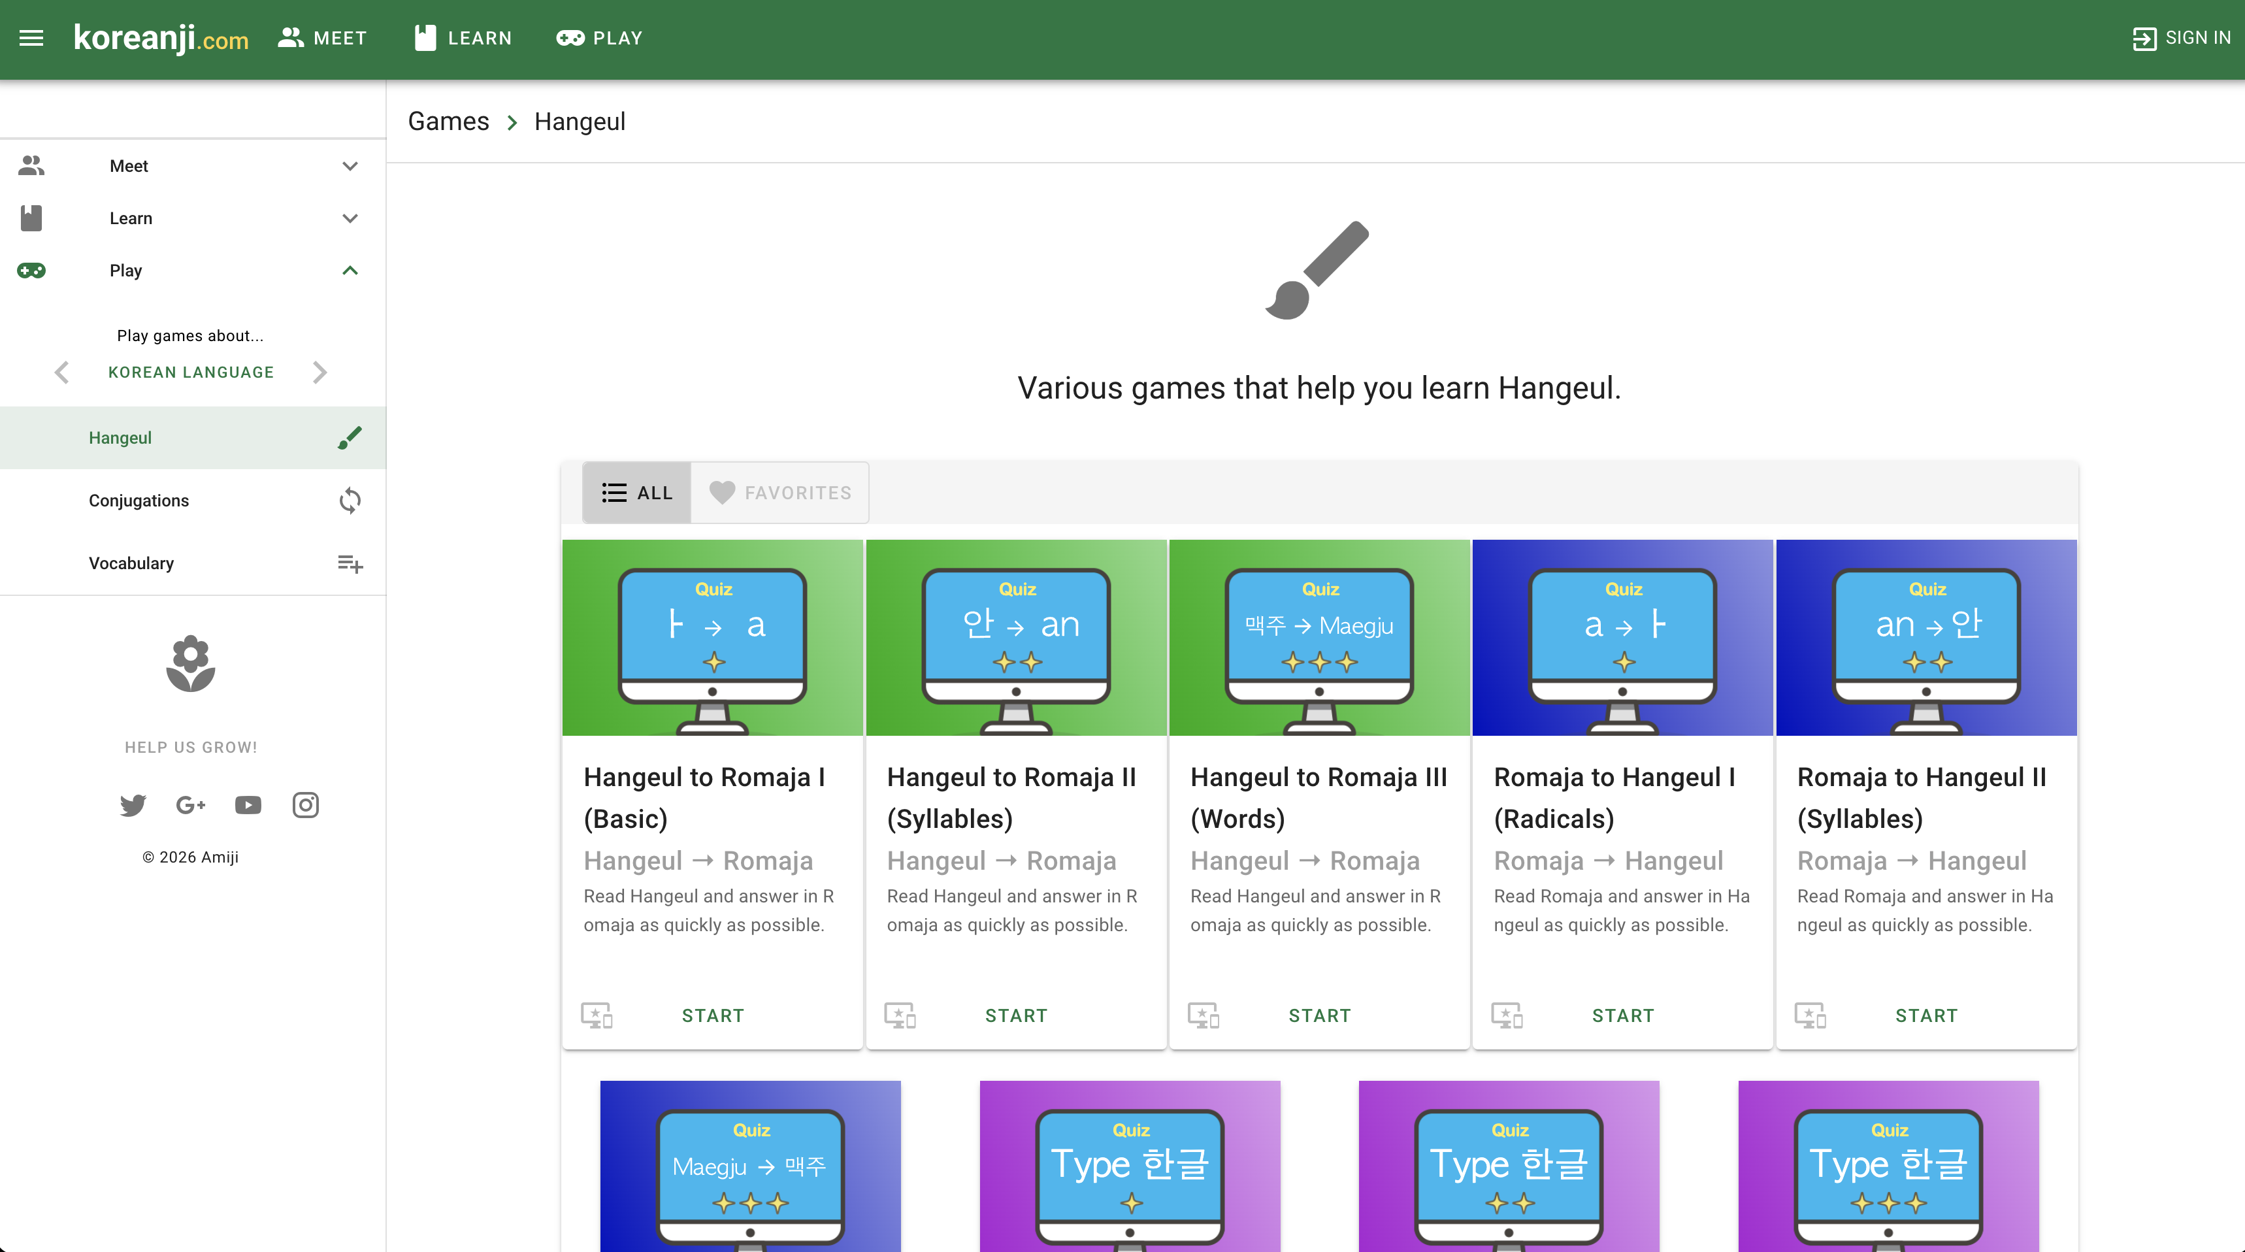Click device icon on Hangeul to Romaja III card
The height and width of the screenshot is (1252, 2245).
coord(1204,1015)
